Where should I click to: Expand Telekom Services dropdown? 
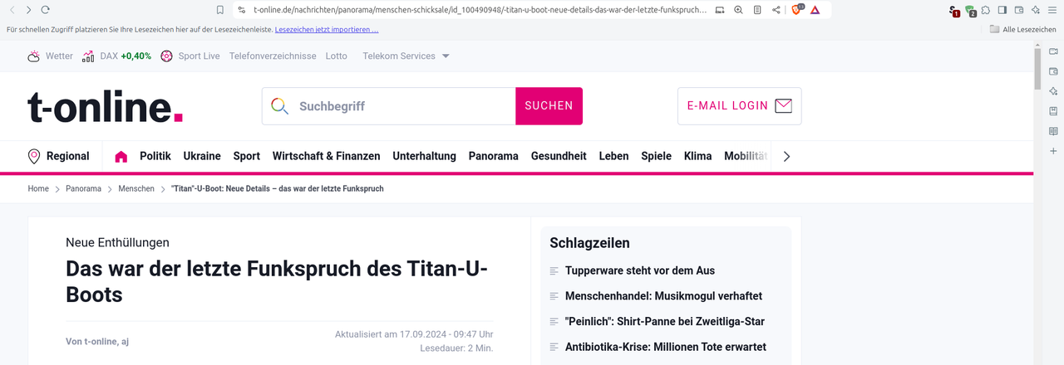point(406,56)
